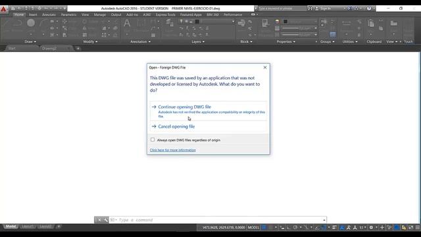Expand the Block panel

[x=246, y=41]
